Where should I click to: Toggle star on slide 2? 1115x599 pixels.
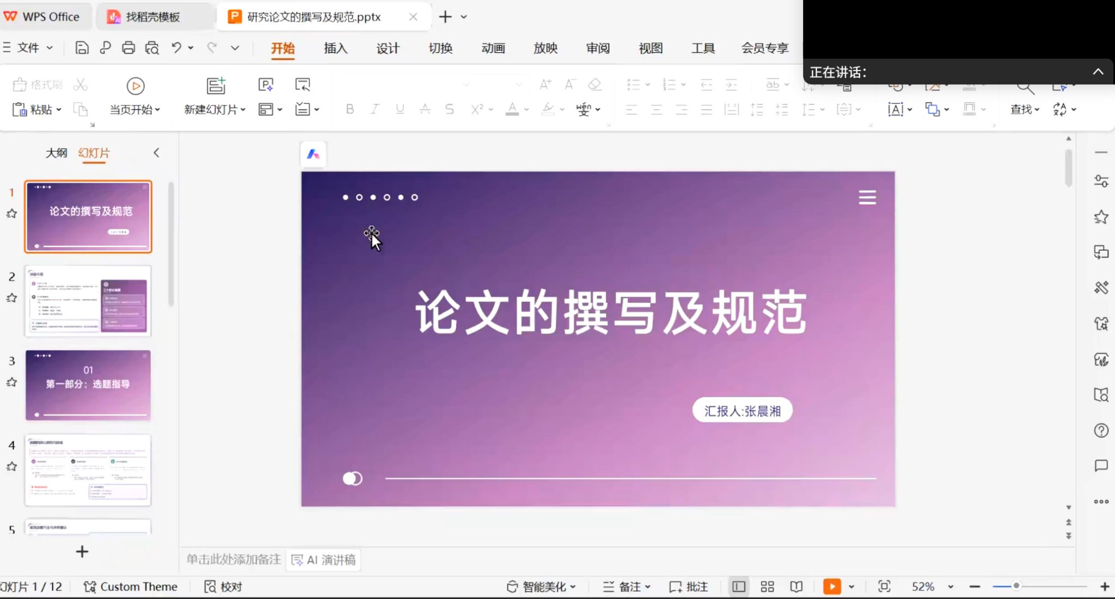11,298
